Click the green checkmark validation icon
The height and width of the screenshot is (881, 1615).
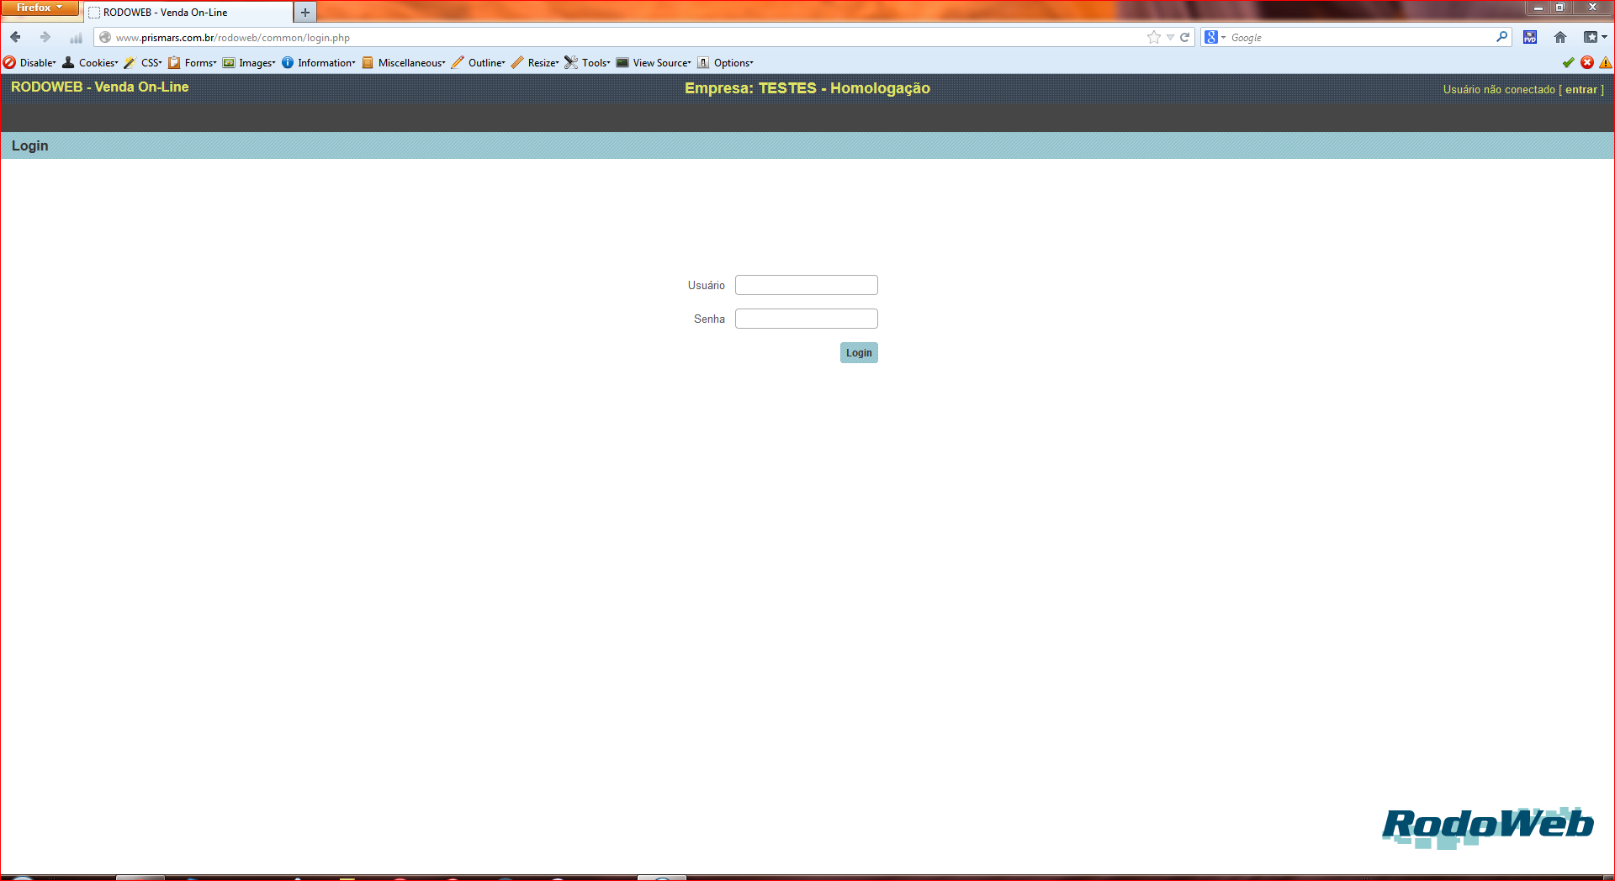1568,62
